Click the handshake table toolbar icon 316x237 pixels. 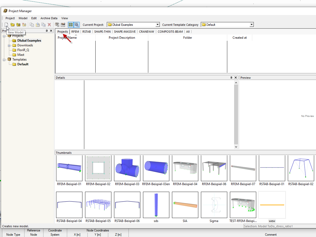click(x=63, y=25)
